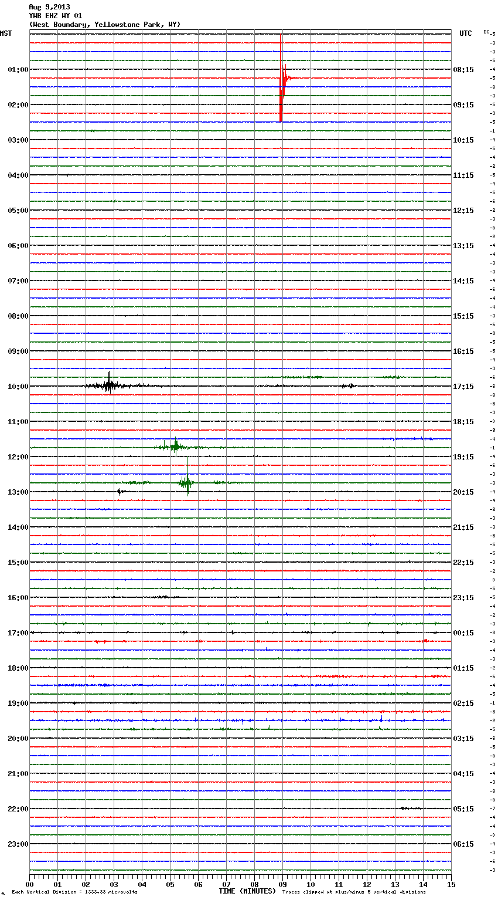Select the 21:00 MST time label
This screenshot has width=498, height=900.
18,774
